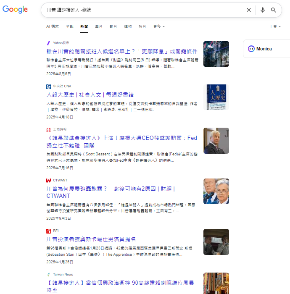Screen dimensions: 290x294
Task: Click the Trump and Powell thumbnail image
Action: point(216,191)
